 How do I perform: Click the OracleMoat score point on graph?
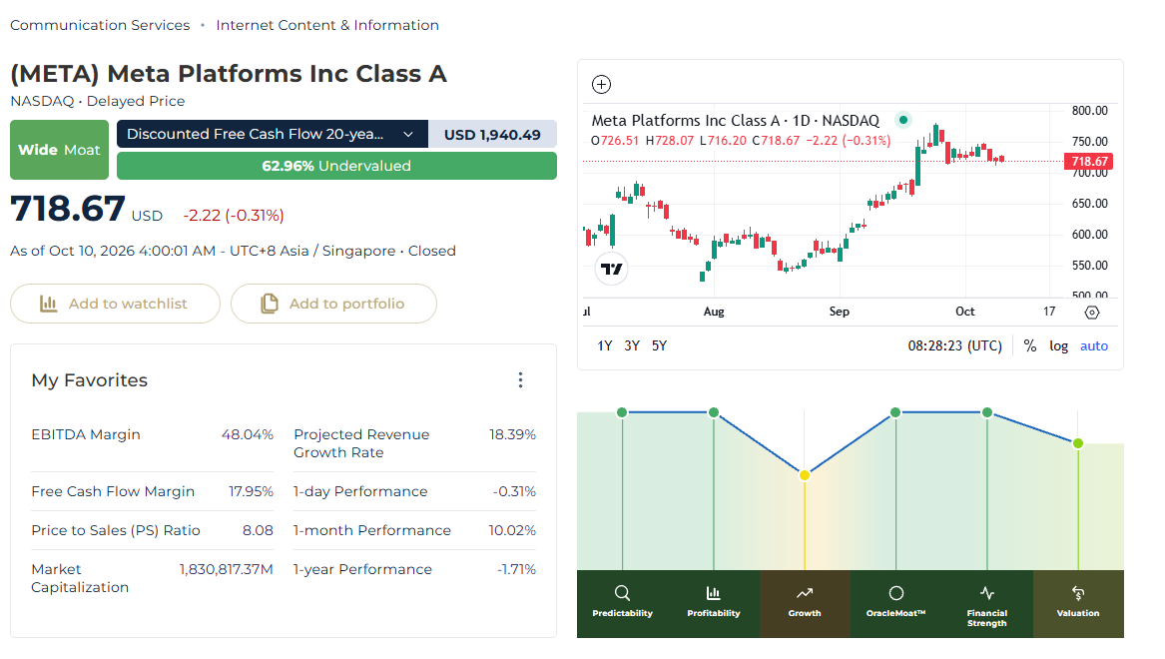click(895, 412)
